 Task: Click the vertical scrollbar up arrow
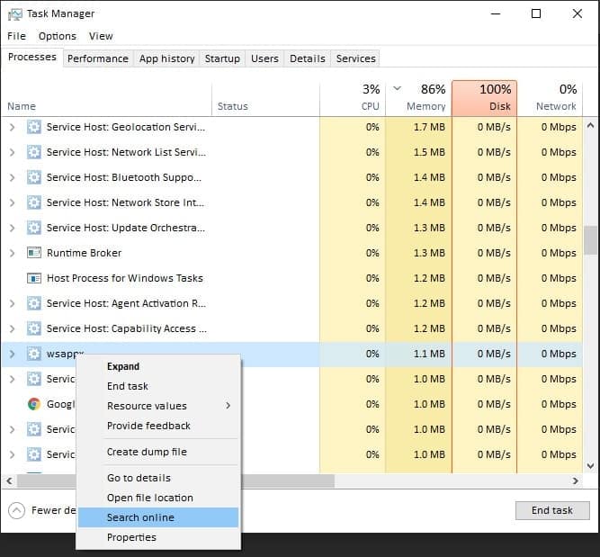(590, 125)
